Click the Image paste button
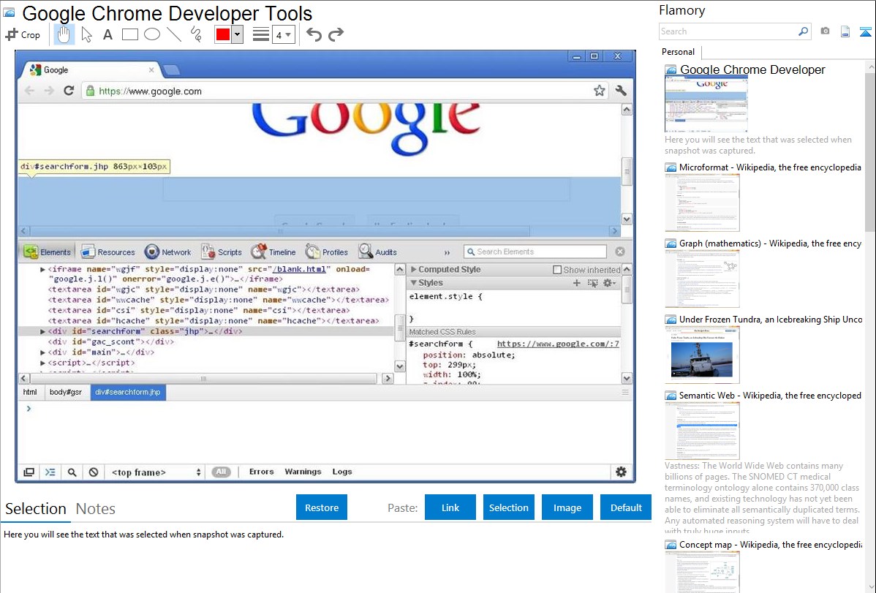The image size is (876, 593). point(567,507)
